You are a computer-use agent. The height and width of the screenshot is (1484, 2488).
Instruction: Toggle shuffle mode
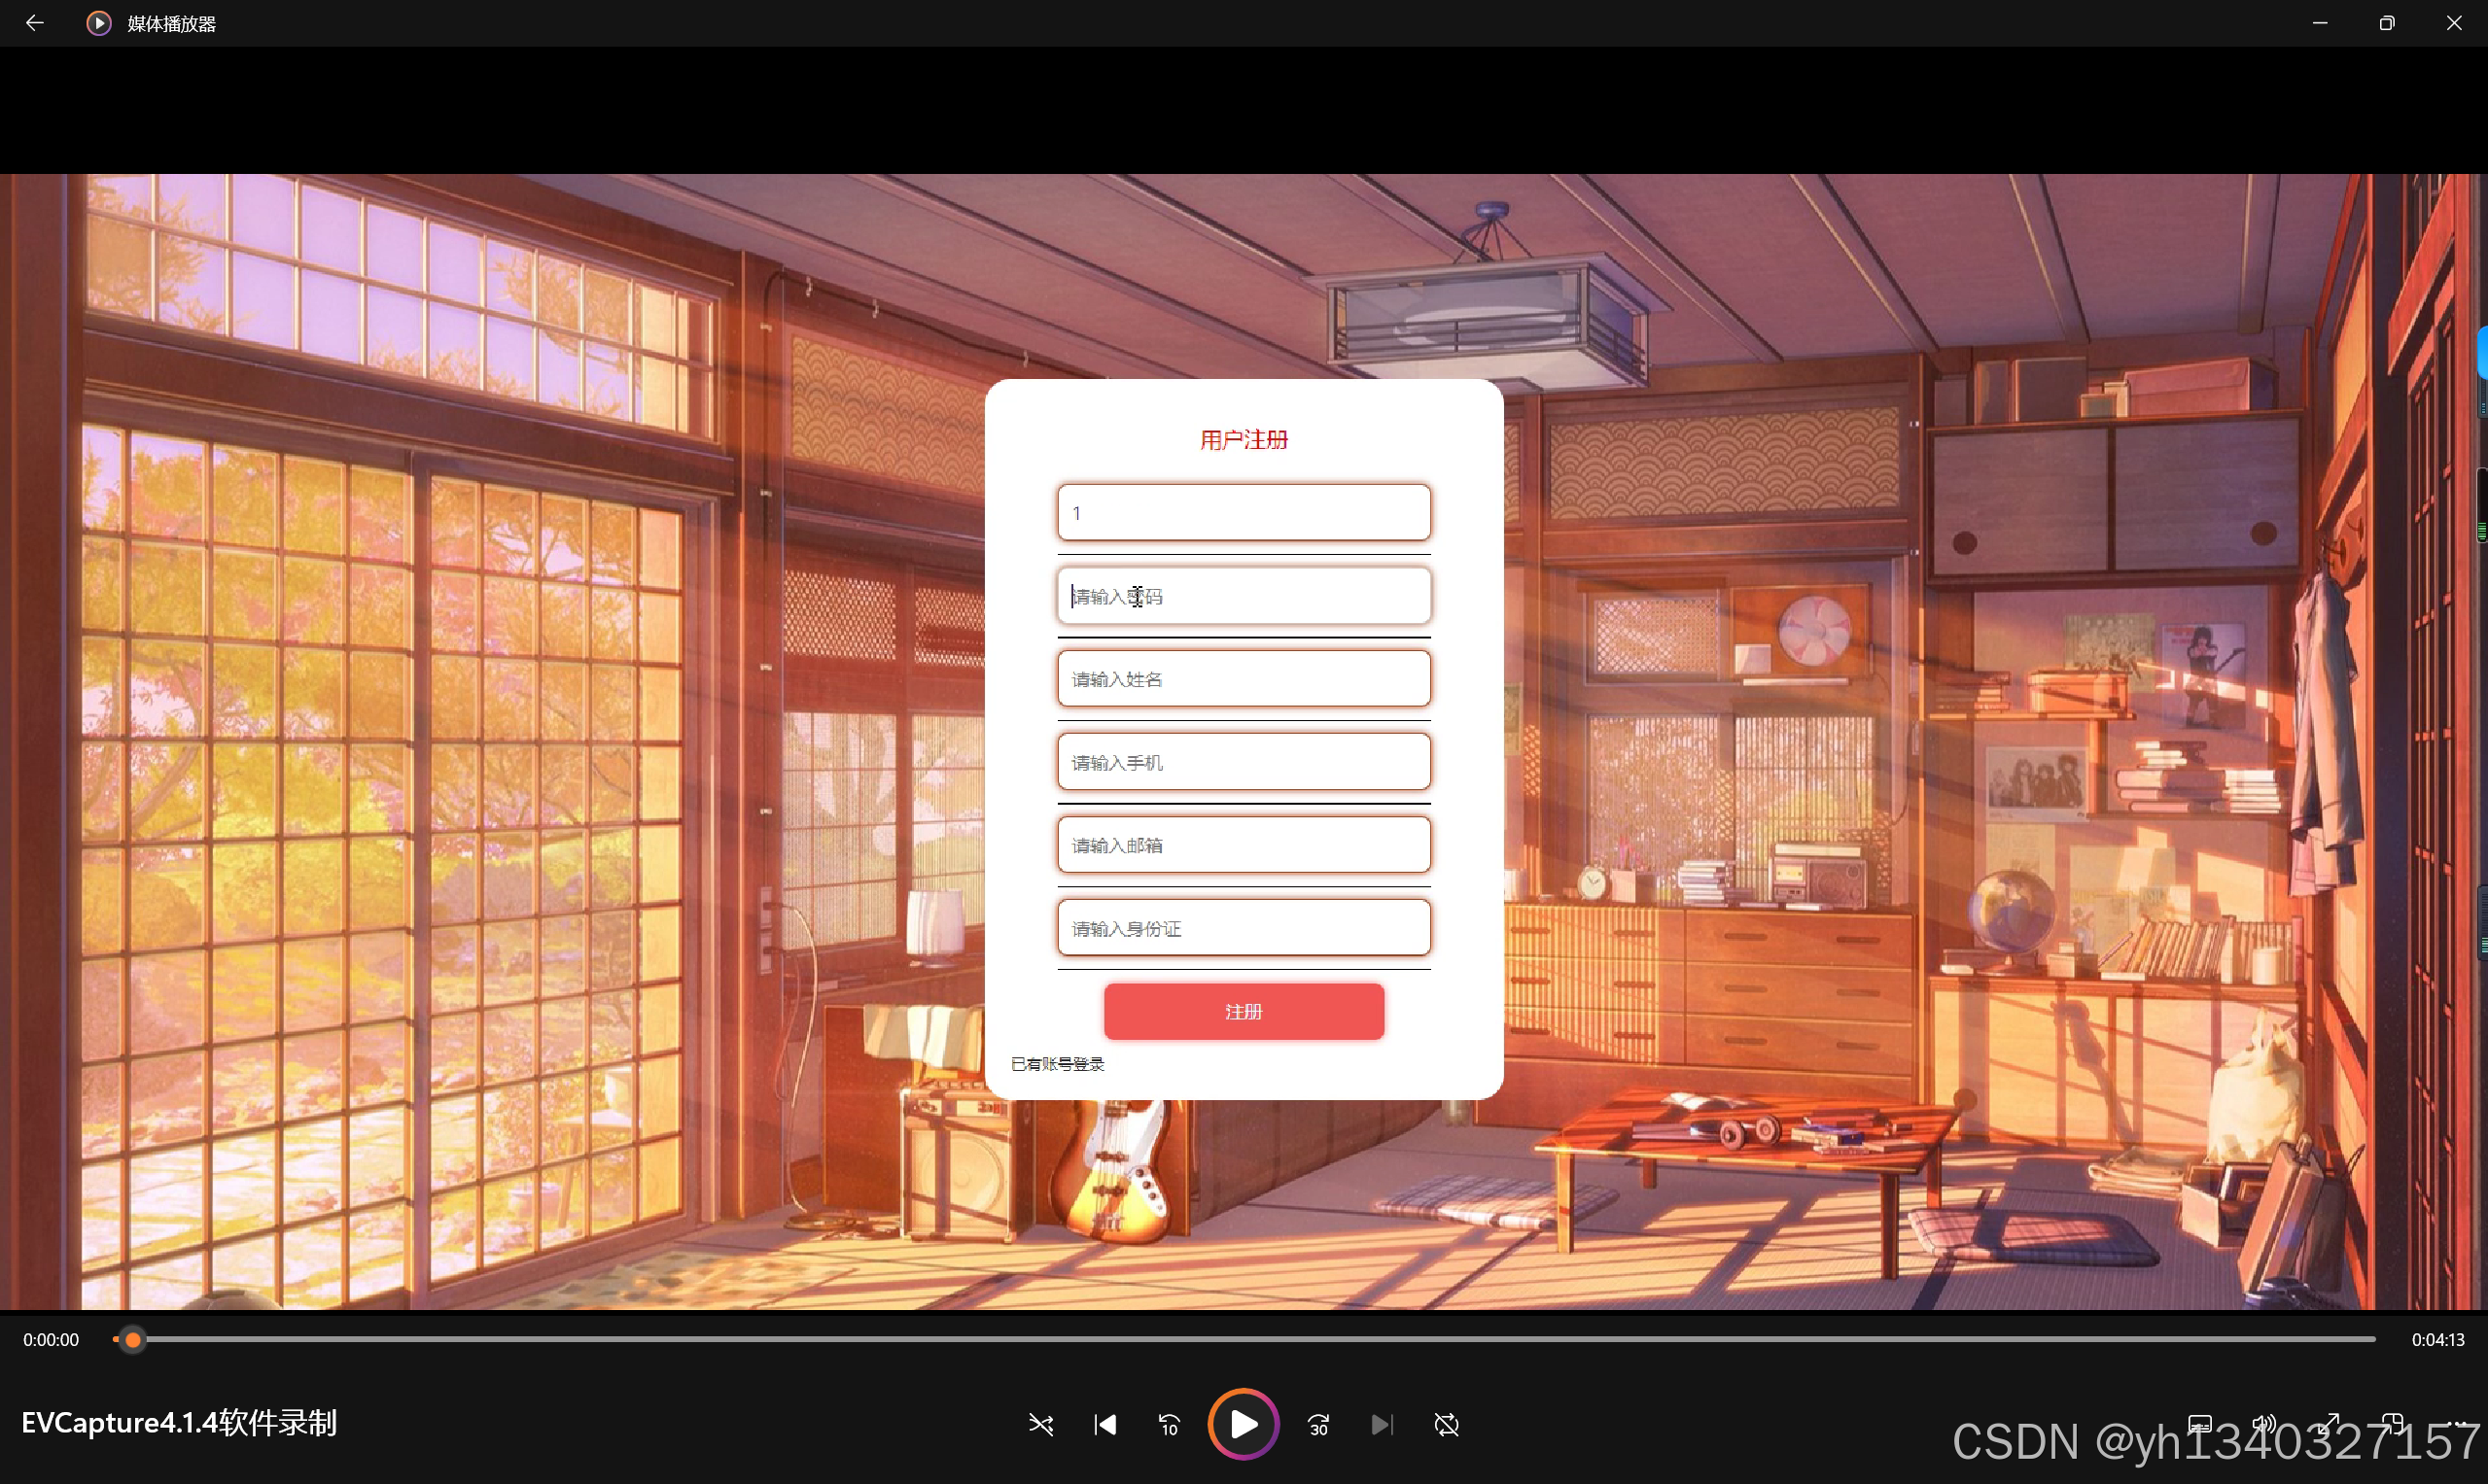click(1041, 1424)
